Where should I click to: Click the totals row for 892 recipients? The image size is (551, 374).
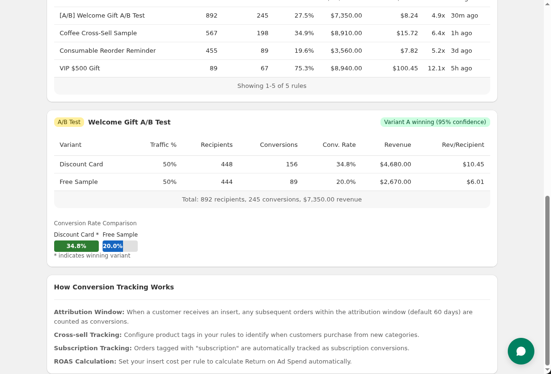click(x=272, y=199)
